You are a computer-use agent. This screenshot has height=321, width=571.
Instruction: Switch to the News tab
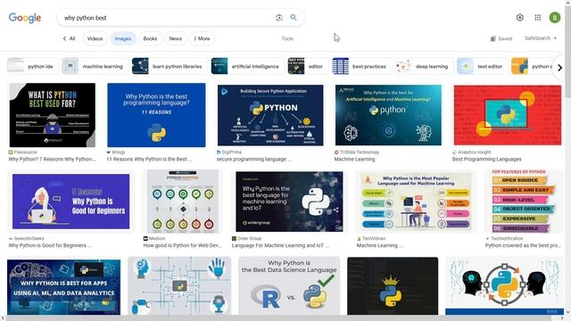176,38
